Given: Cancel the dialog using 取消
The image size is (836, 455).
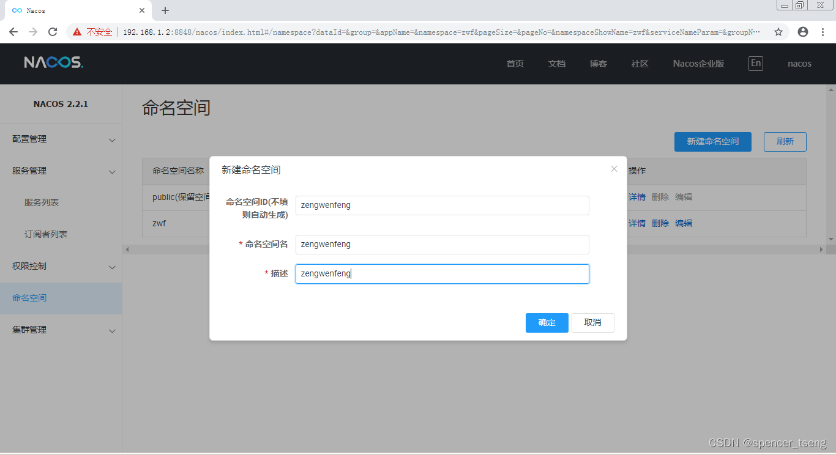Looking at the screenshot, I should (592, 322).
